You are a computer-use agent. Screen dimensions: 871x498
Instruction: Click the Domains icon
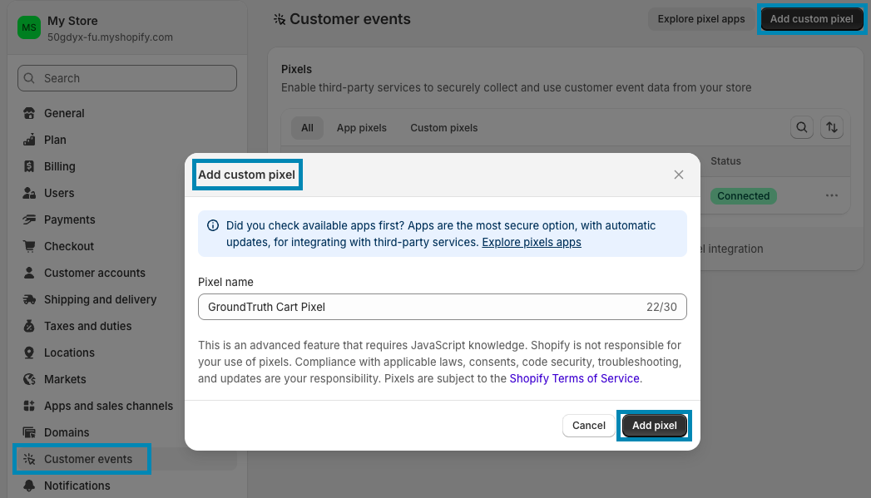coord(29,432)
